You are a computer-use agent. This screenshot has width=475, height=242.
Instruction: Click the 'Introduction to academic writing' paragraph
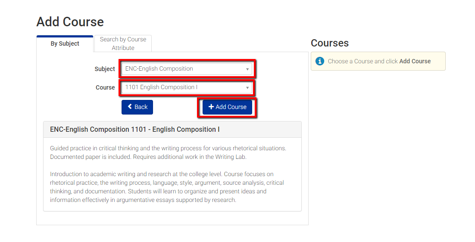point(167,187)
